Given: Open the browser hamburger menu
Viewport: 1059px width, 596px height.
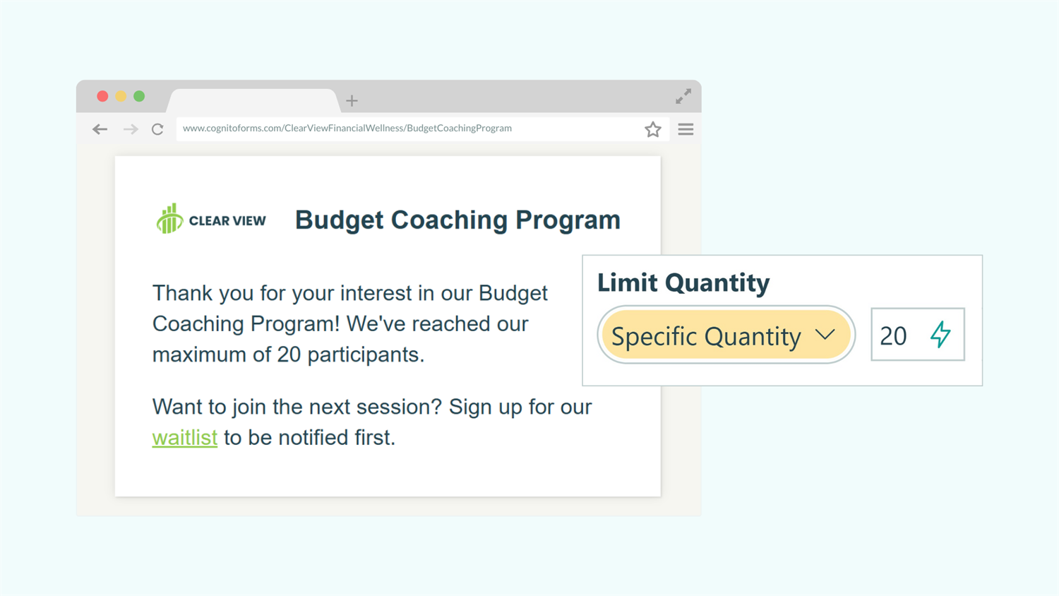Looking at the screenshot, I should tap(685, 129).
